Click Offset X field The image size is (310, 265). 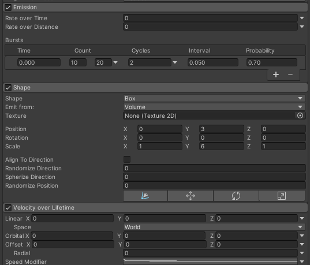point(73,244)
